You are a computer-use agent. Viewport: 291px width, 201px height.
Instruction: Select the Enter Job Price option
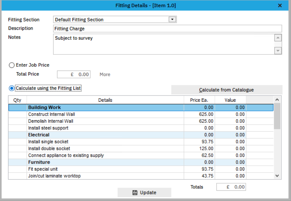(x=11, y=65)
